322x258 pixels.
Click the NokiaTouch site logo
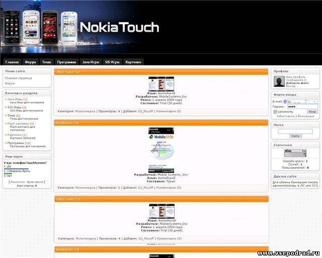pos(119,27)
